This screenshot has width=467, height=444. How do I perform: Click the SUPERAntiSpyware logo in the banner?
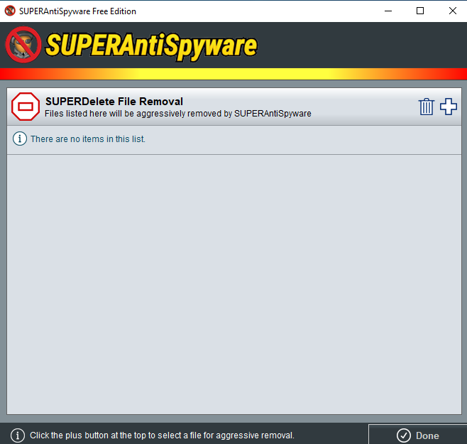coord(131,45)
